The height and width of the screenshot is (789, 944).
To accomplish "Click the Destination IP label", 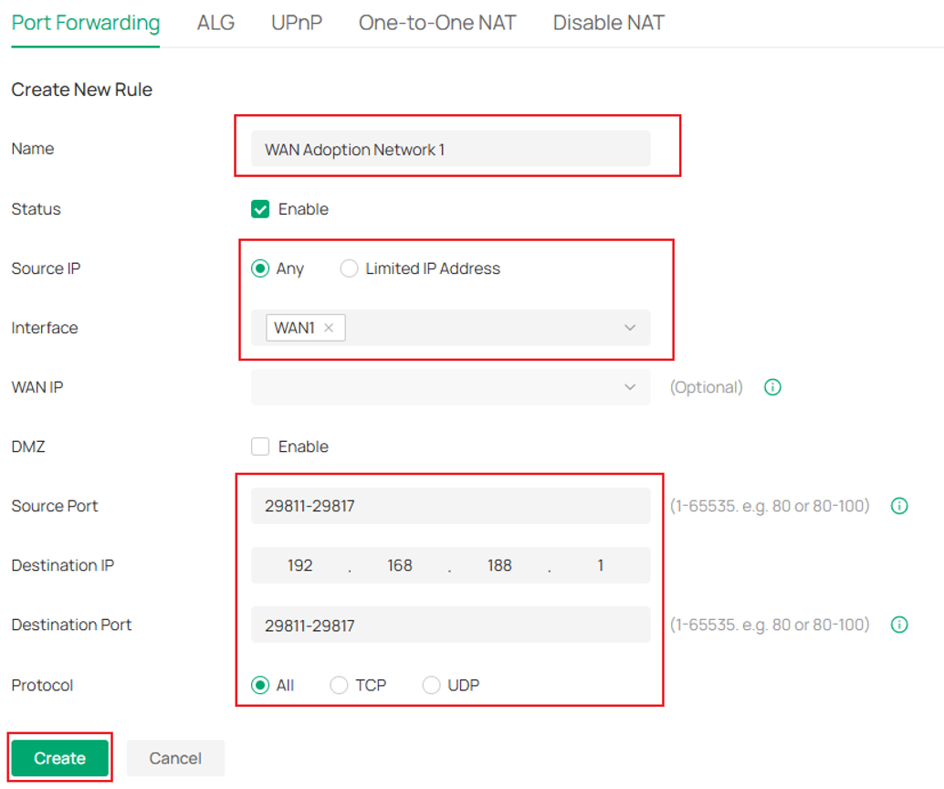I will point(63,565).
